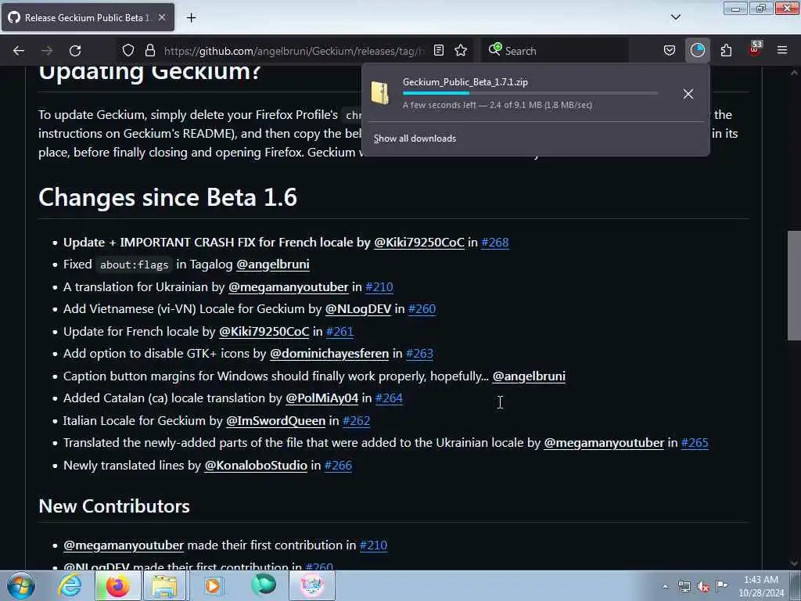Open the downloads progress toolbar button

(697, 51)
